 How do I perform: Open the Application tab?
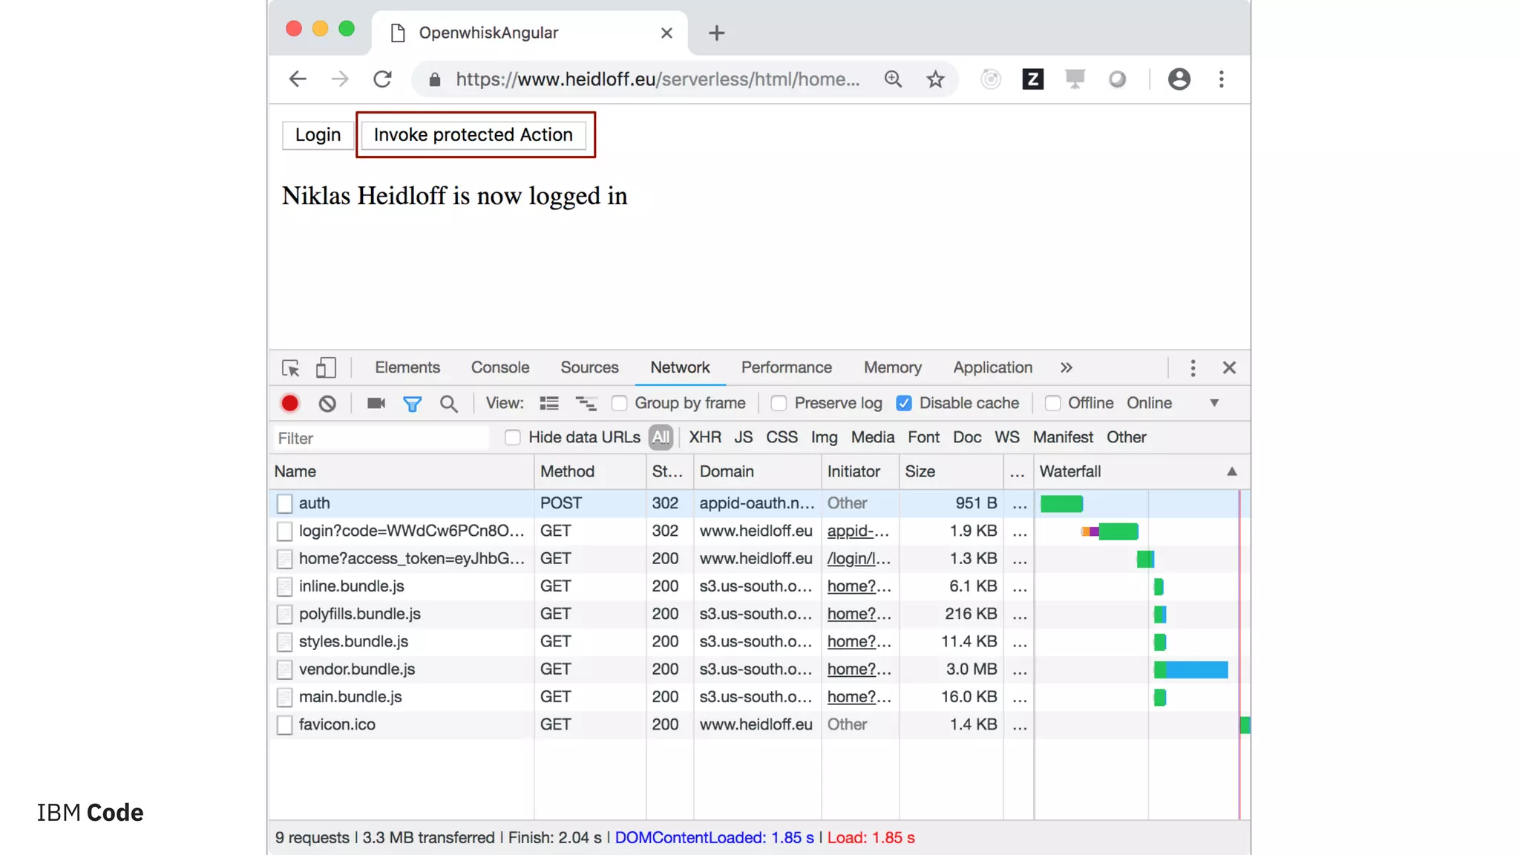pyautogui.click(x=992, y=368)
